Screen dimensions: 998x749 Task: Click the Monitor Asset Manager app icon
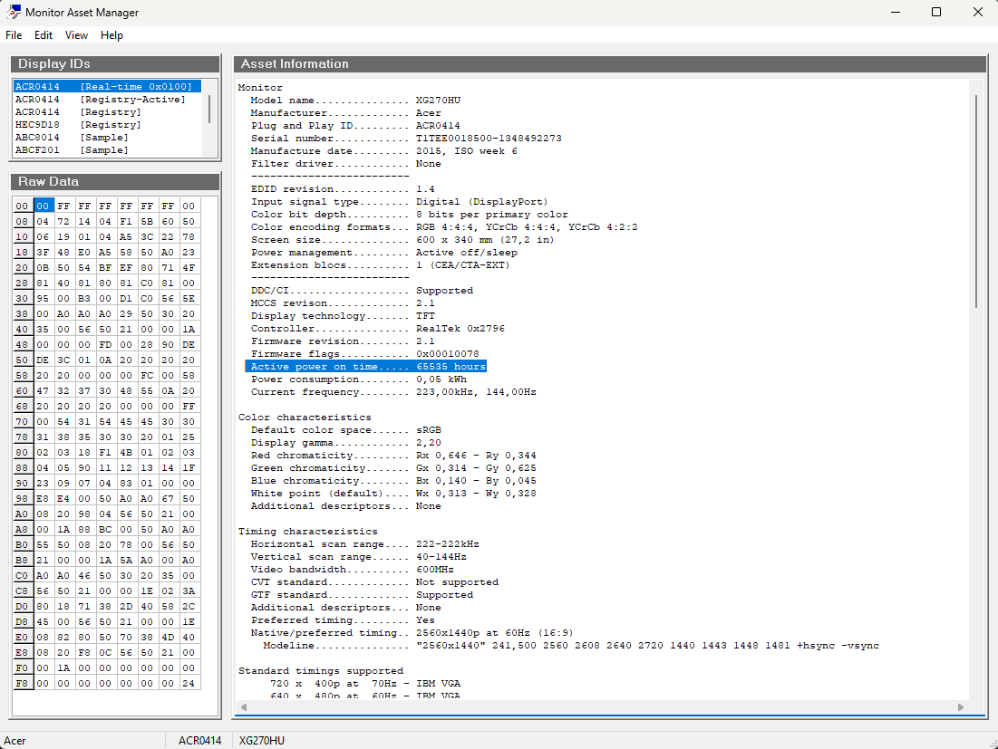[13, 12]
